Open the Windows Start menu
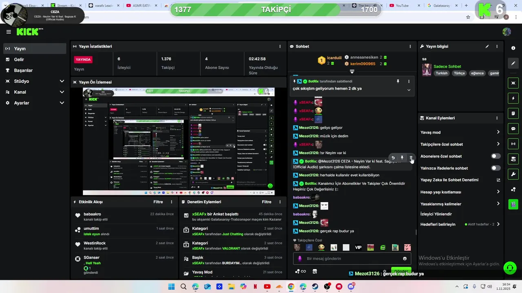Viewport: 522px width, 293px height. 171,286
